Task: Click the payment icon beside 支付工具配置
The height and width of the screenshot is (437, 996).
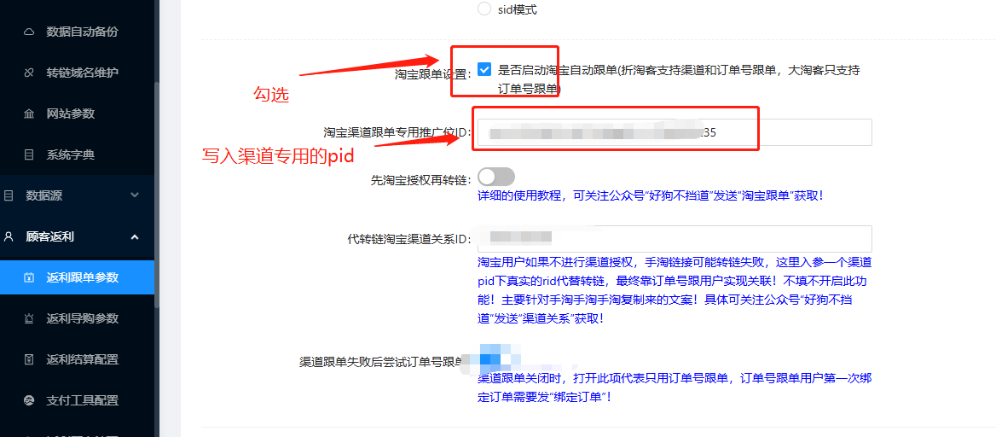Action: click(29, 400)
